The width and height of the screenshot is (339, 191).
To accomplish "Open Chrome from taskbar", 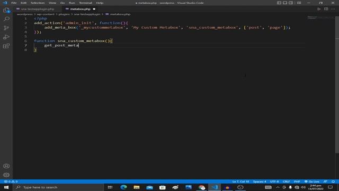I will point(201,187).
